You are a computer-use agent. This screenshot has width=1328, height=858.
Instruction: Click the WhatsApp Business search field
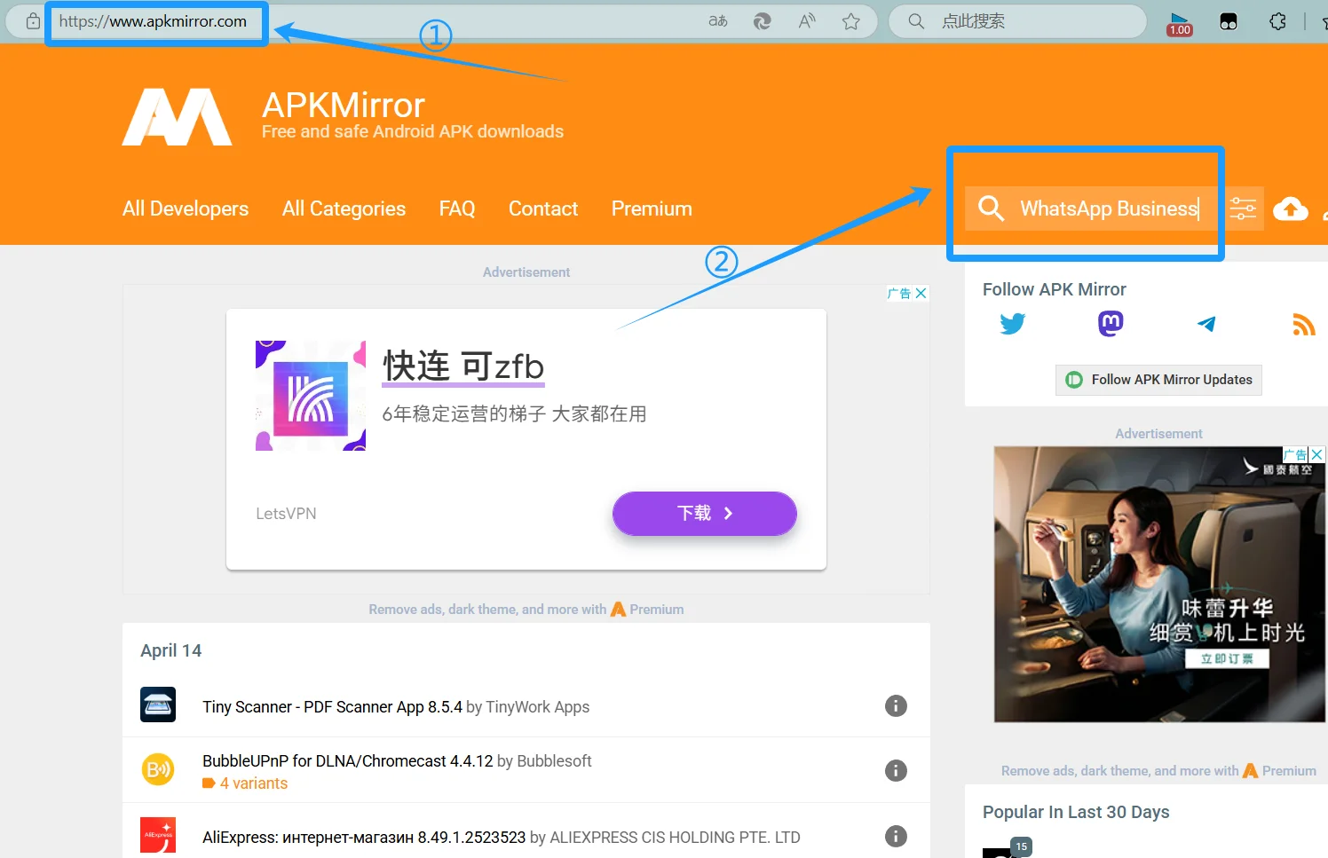(1110, 209)
